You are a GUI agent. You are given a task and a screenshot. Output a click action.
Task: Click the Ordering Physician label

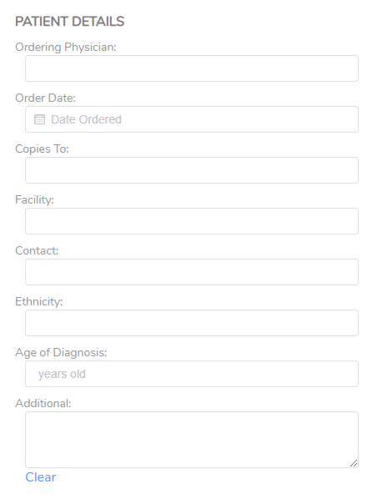click(66, 48)
